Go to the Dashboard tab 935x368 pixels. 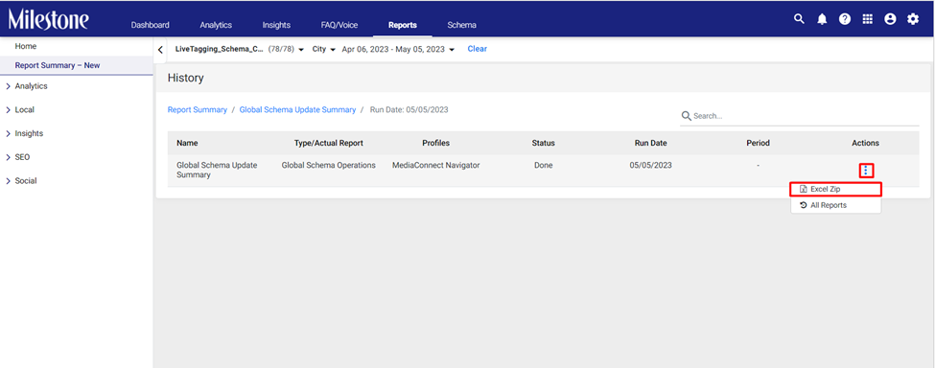[151, 25]
